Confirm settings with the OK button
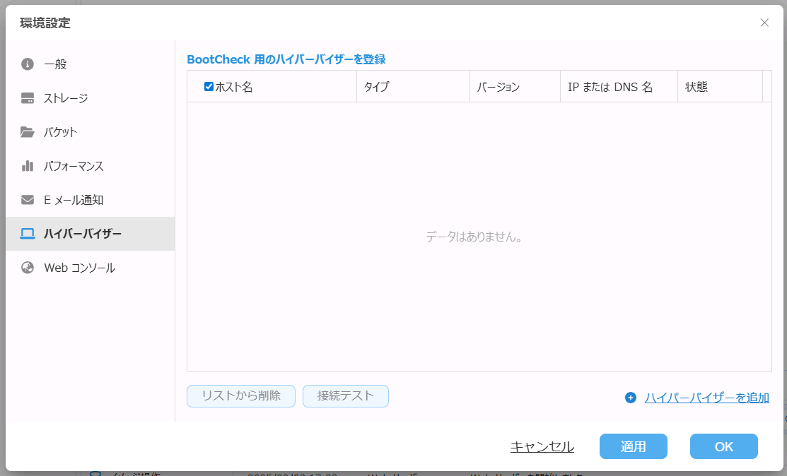 click(x=723, y=446)
